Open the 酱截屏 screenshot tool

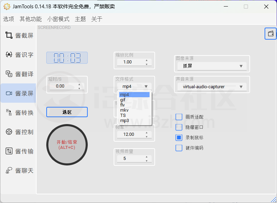coord(19,35)
